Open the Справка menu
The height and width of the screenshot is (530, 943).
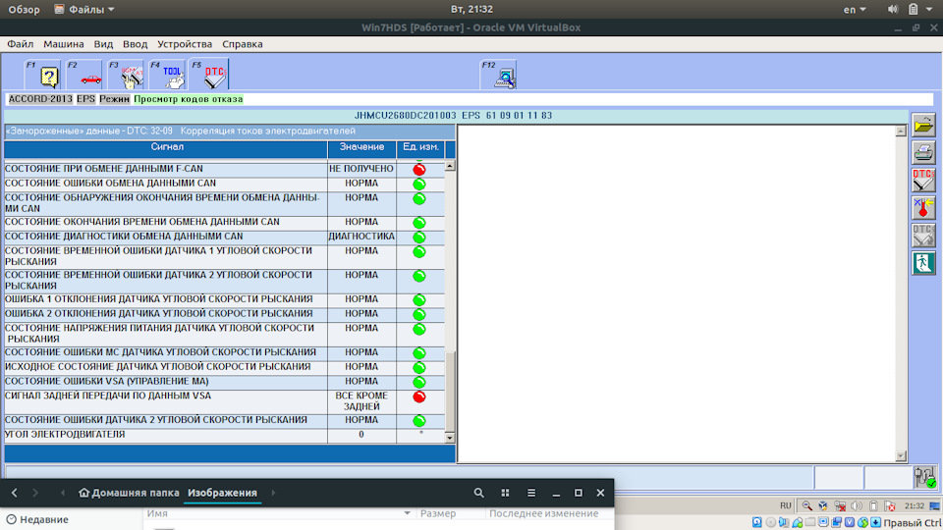[x=243, y=44]
